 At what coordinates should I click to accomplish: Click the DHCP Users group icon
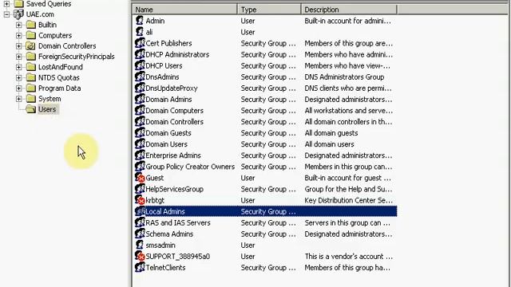pos(140,65)
